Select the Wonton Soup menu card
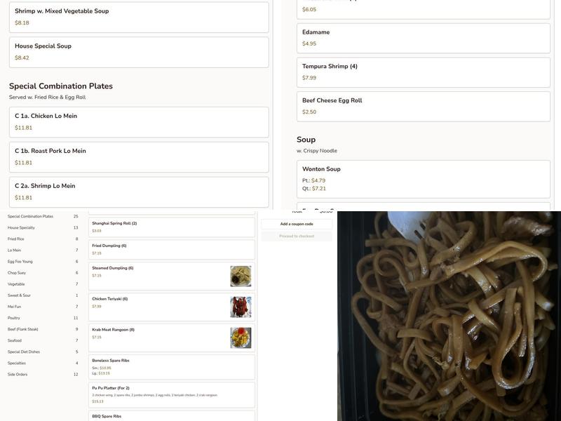 pyautogui.click(x=424, y=179)
